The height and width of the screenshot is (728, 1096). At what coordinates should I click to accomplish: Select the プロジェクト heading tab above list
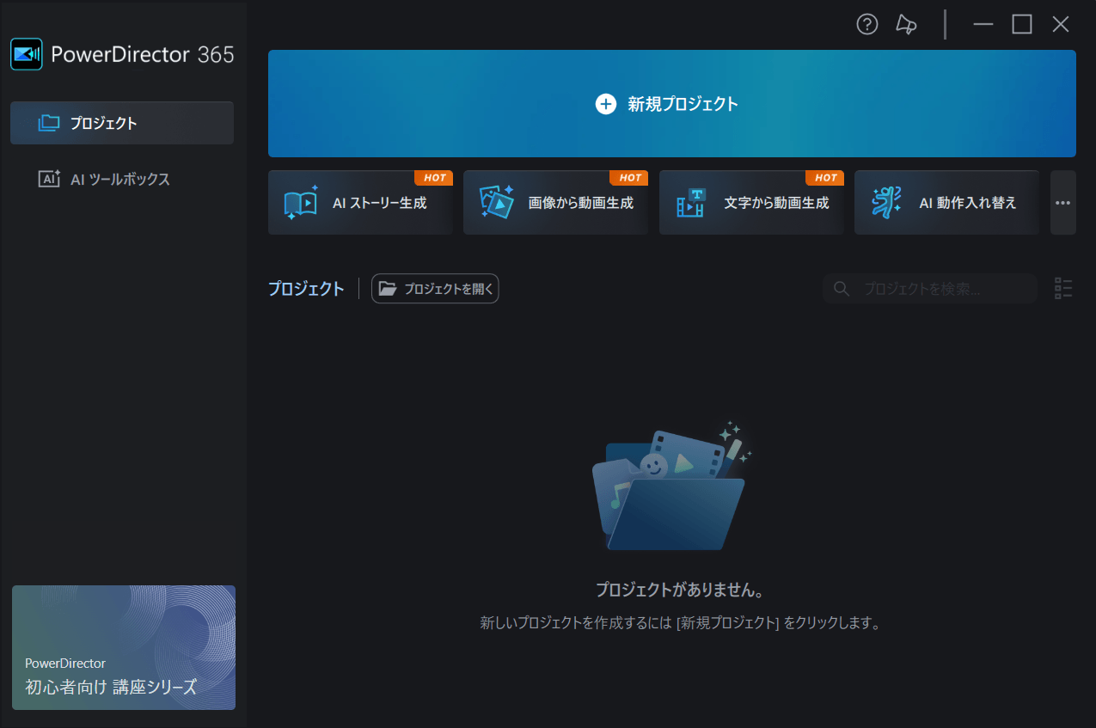pos(306,289)
